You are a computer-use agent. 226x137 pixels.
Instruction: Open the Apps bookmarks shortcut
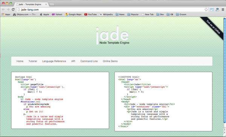click(x=6, y=14)
